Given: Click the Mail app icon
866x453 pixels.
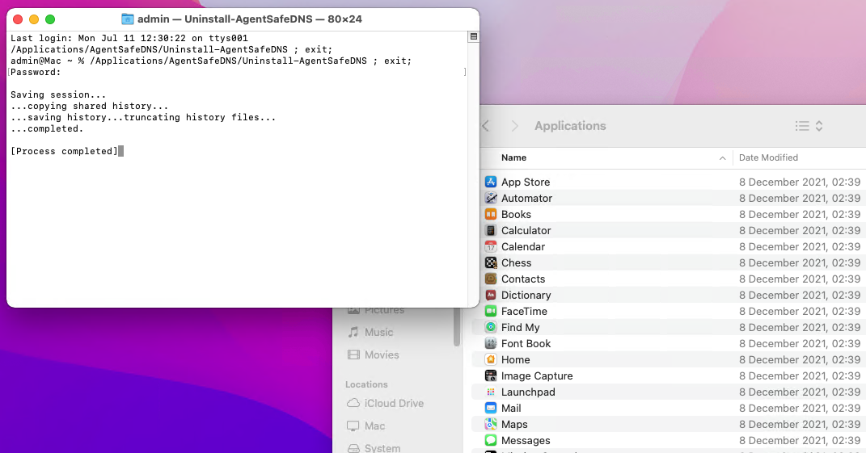Looking at the screenshot, I should [491, 408].
